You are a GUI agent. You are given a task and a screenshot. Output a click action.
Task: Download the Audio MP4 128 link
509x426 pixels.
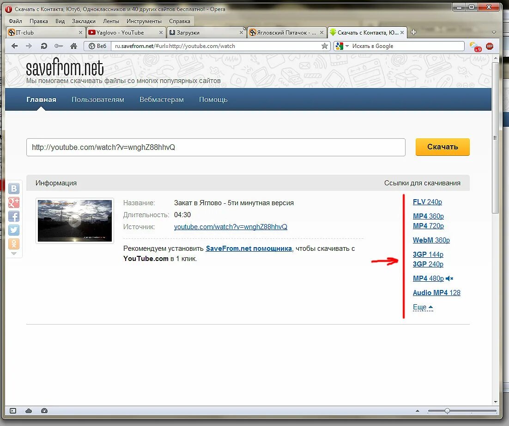pyautogui.click(x=436, y=293)
